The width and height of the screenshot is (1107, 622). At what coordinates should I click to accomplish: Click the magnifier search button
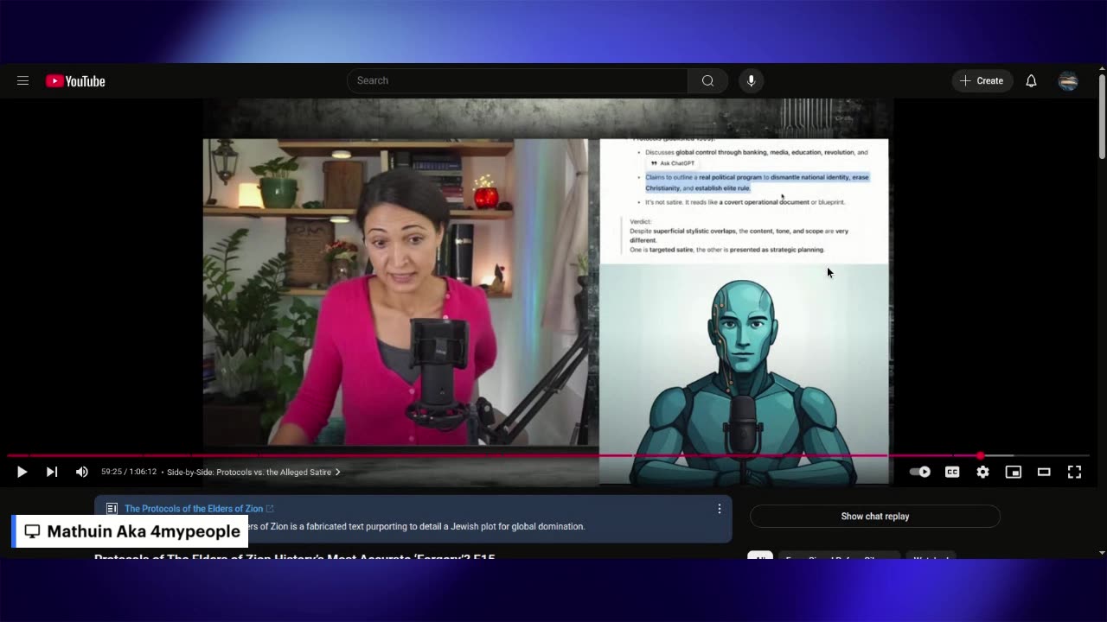(707, 80)
